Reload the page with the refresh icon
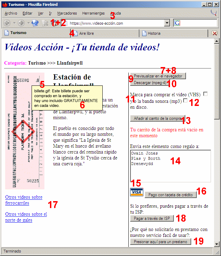 point(35,23)
